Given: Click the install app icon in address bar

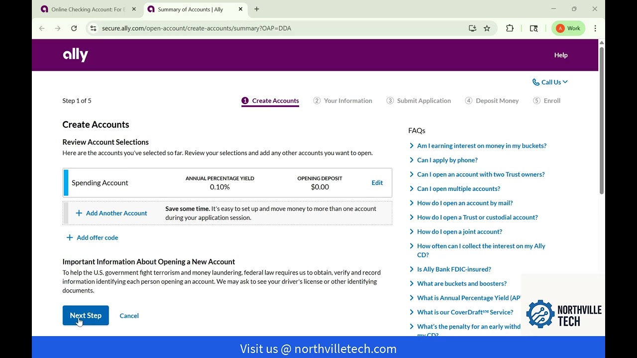Looking at the screenshot, I should pos(472,28).
